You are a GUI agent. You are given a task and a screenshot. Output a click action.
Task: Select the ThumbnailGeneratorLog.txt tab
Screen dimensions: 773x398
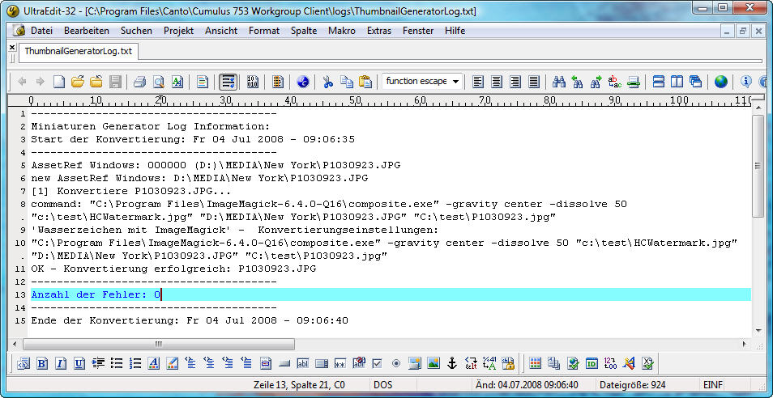[79, 51]
